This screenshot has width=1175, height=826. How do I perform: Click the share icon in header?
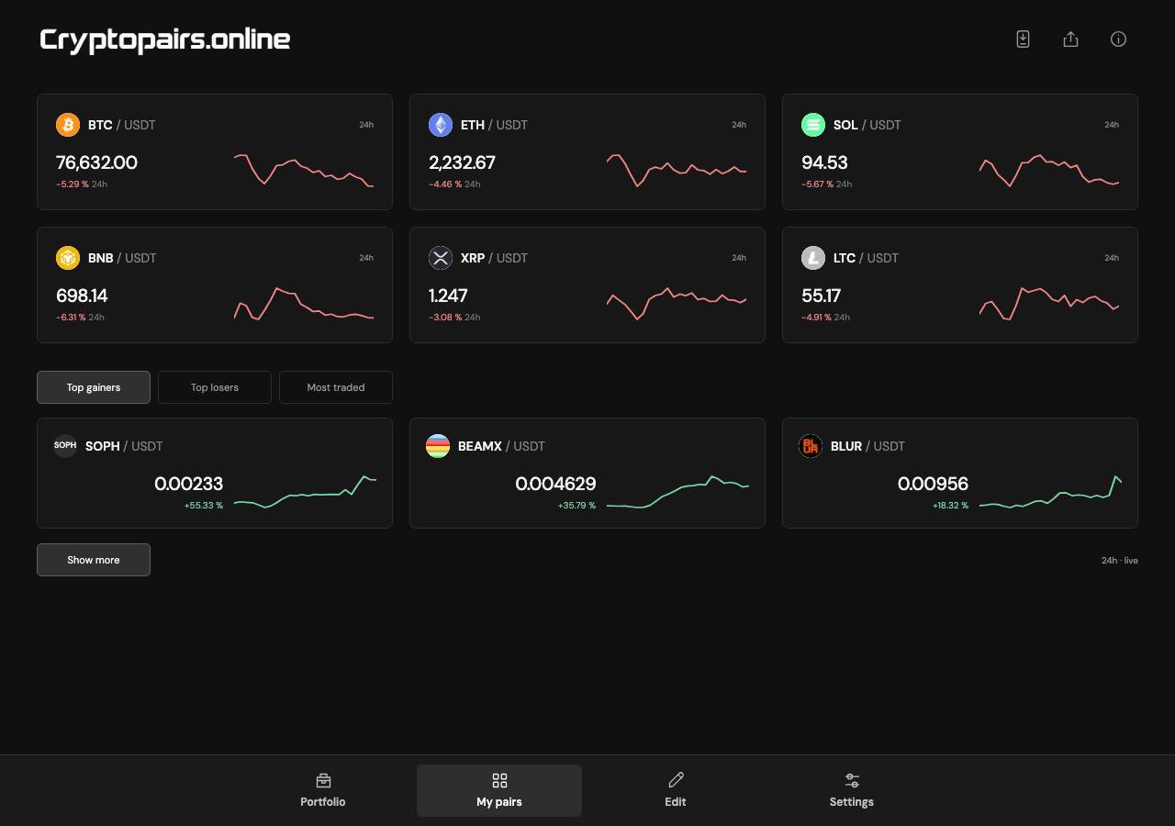pyautogui.click(x=1070, y=39)
